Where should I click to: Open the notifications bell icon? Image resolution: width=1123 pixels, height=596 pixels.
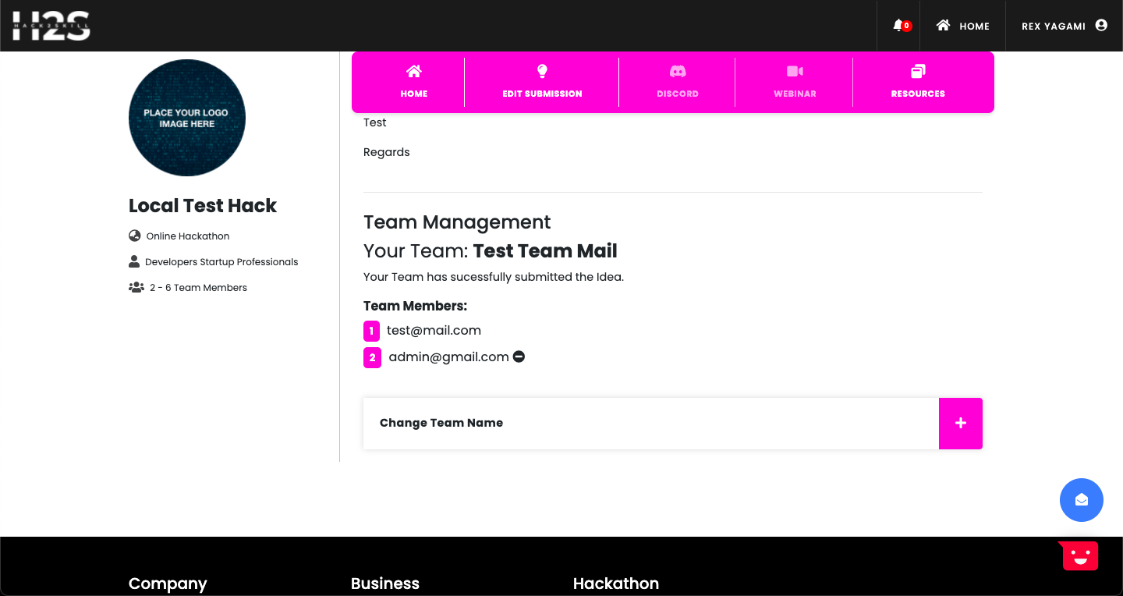[x=898, y=26]
